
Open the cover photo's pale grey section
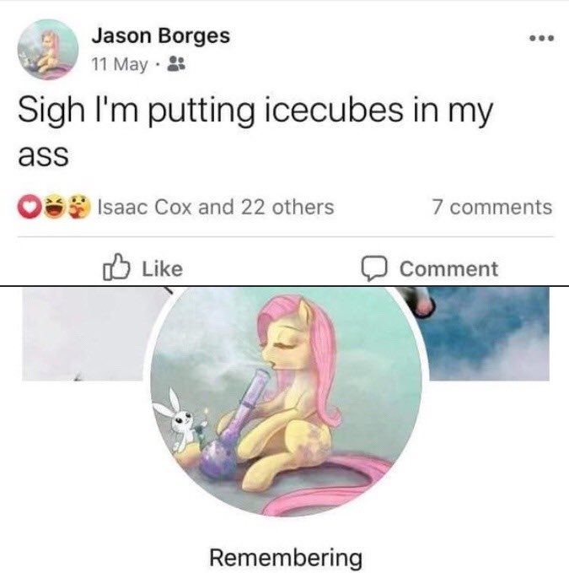point(84,333)
